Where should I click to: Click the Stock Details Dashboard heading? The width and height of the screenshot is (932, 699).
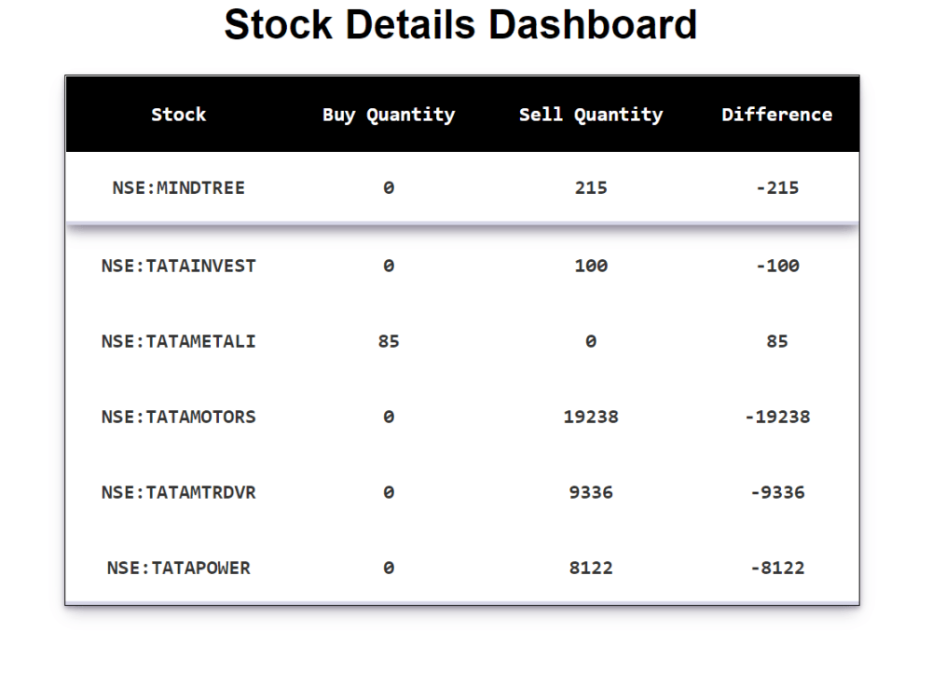pyautogui.click(x=460, y=25)
